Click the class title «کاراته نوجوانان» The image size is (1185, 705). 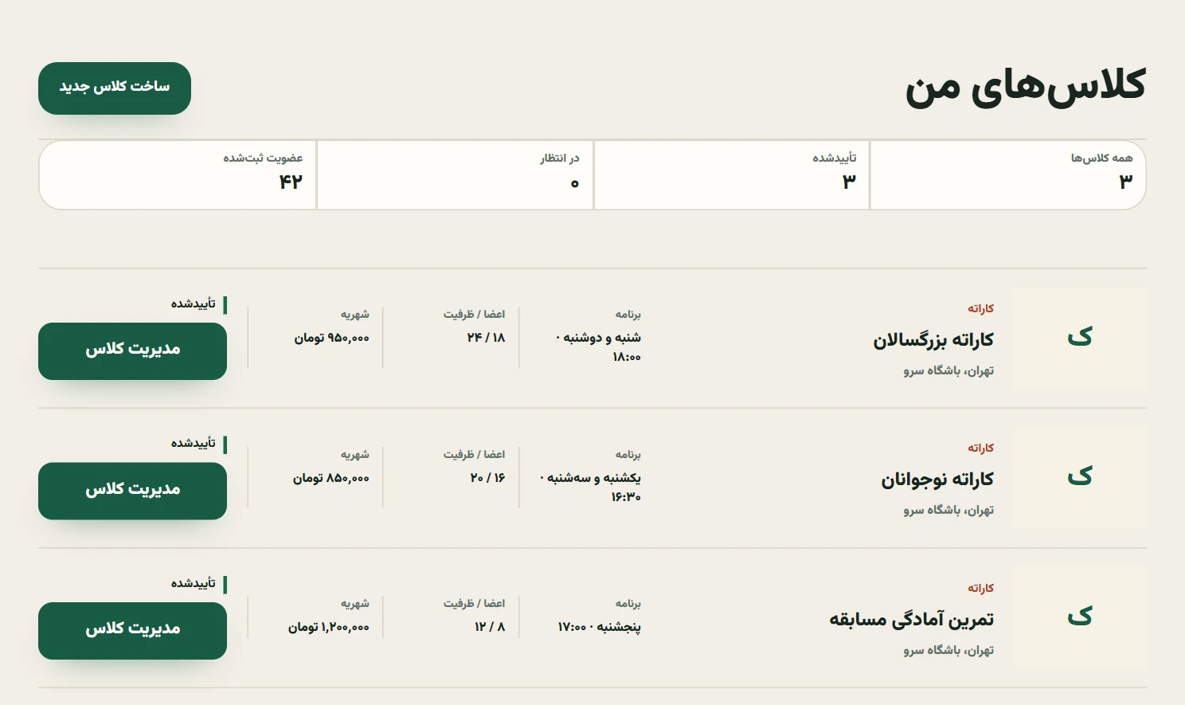click(x=937, y=480)
